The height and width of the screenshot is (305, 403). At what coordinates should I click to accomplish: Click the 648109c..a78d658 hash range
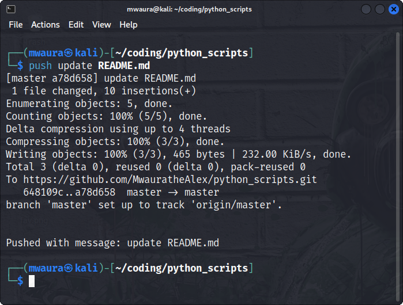(69, 192)
